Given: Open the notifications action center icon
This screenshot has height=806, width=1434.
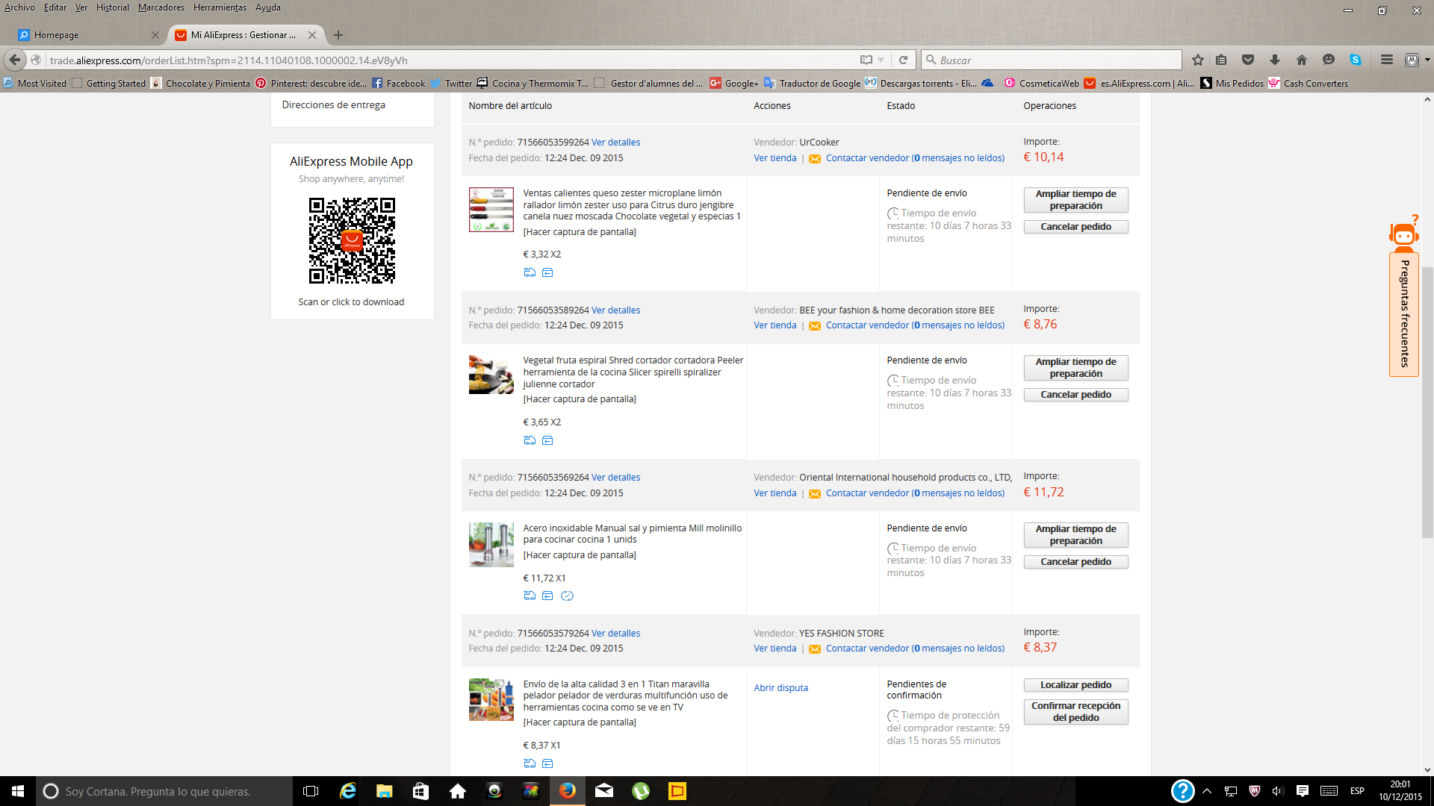Looking at the screenshot, I should pos(1303,791).
